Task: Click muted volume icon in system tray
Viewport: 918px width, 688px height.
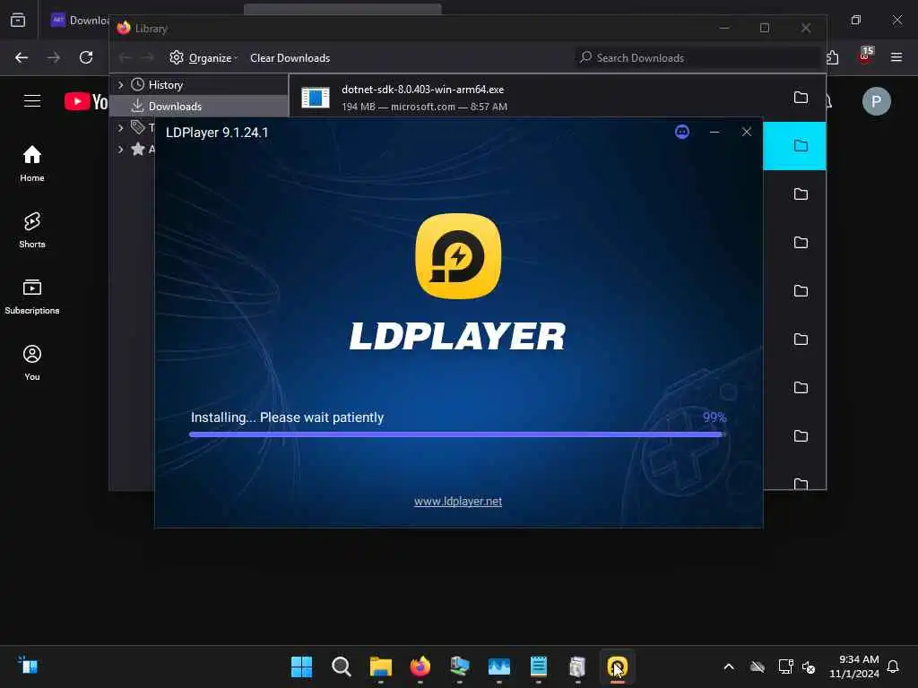Action: 810,666
